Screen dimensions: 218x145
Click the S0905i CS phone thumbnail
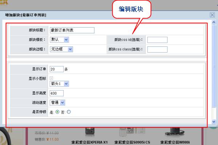[x=132, y=132]
